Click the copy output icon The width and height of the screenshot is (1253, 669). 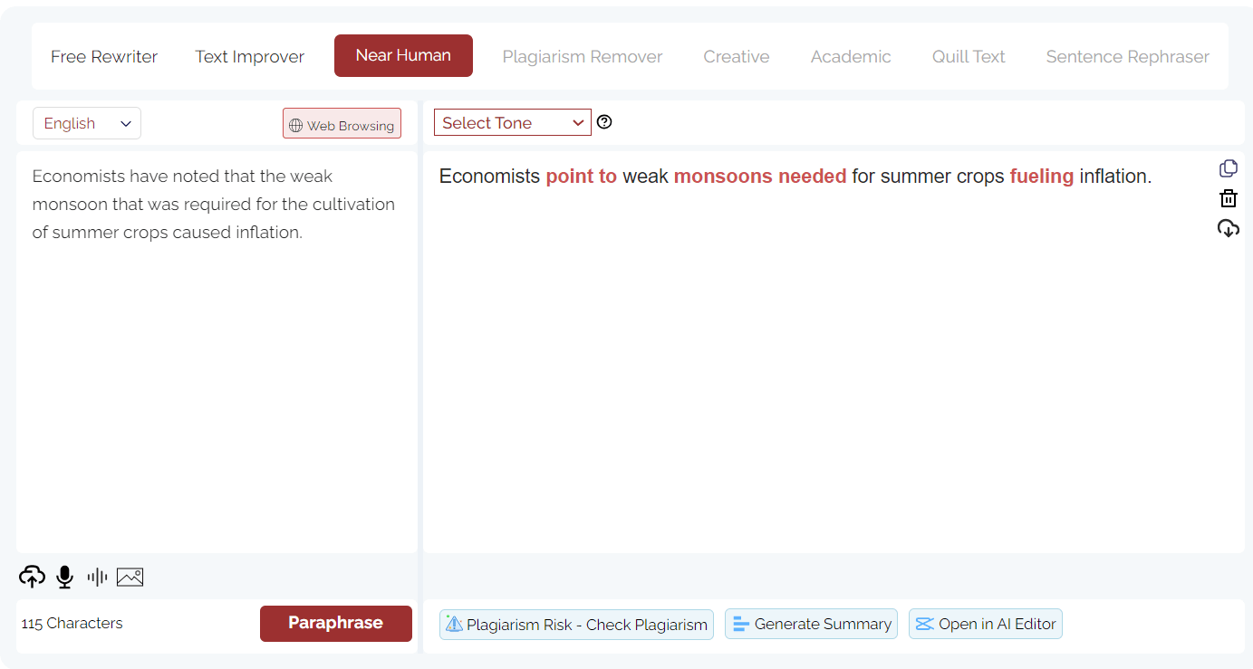[x=1228, y=167]
